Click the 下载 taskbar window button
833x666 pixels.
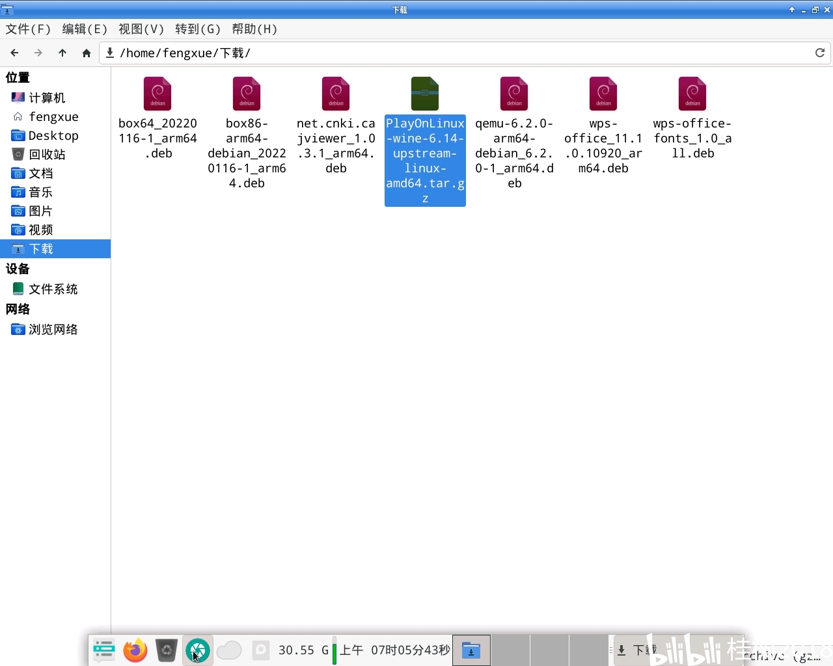(677, 650)
